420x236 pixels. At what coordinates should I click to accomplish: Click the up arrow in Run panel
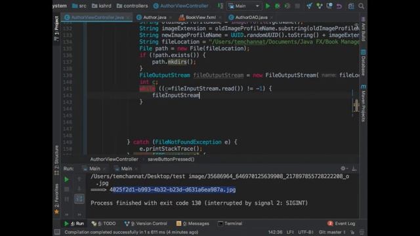79,179
